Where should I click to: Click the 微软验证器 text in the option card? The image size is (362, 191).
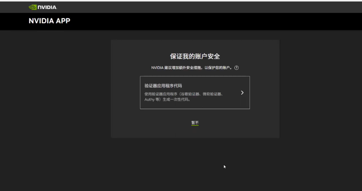[214, 94]
